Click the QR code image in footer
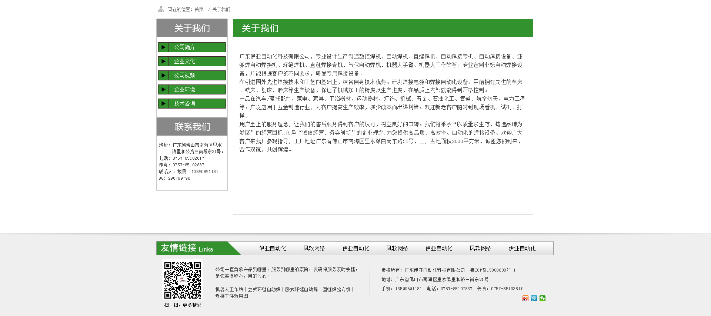The width and height of the screenshot is (711, 316). 183,280
